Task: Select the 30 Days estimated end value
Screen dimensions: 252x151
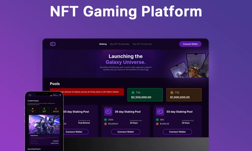Action: click(186, 123)
